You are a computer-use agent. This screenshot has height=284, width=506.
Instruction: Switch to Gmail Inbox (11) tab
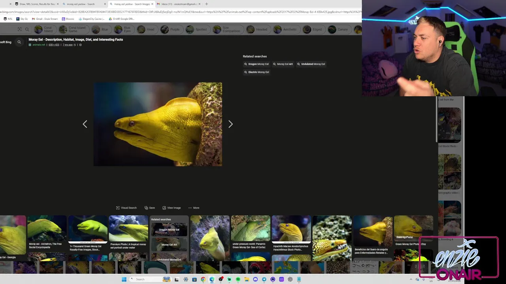(178, 4)
